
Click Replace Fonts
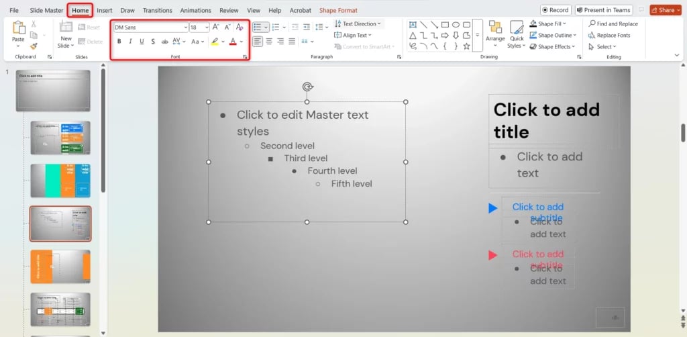click(x=609, y=35)
